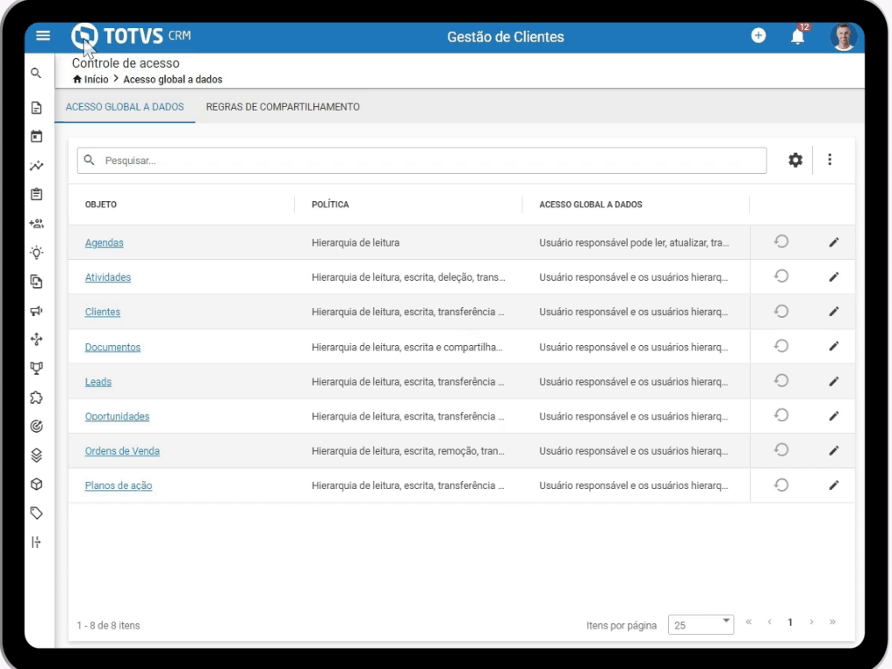This screenshot has height=669, width=892.
Task: Open the Oportunidades link
Action: pos(117,416)
